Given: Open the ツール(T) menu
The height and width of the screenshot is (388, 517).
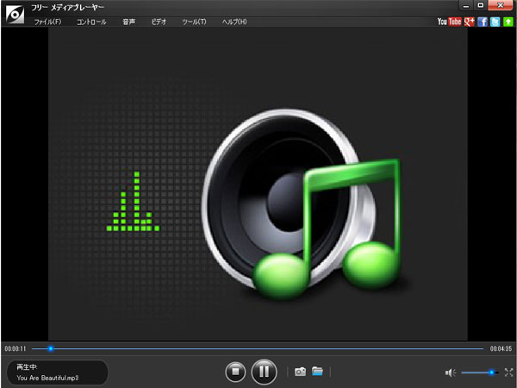Looking at the screenshot, I should coord(196,22).
